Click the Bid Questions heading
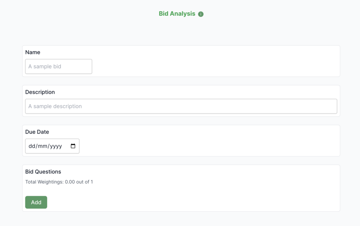Screen dimensions: 360x226 point(43,172)
